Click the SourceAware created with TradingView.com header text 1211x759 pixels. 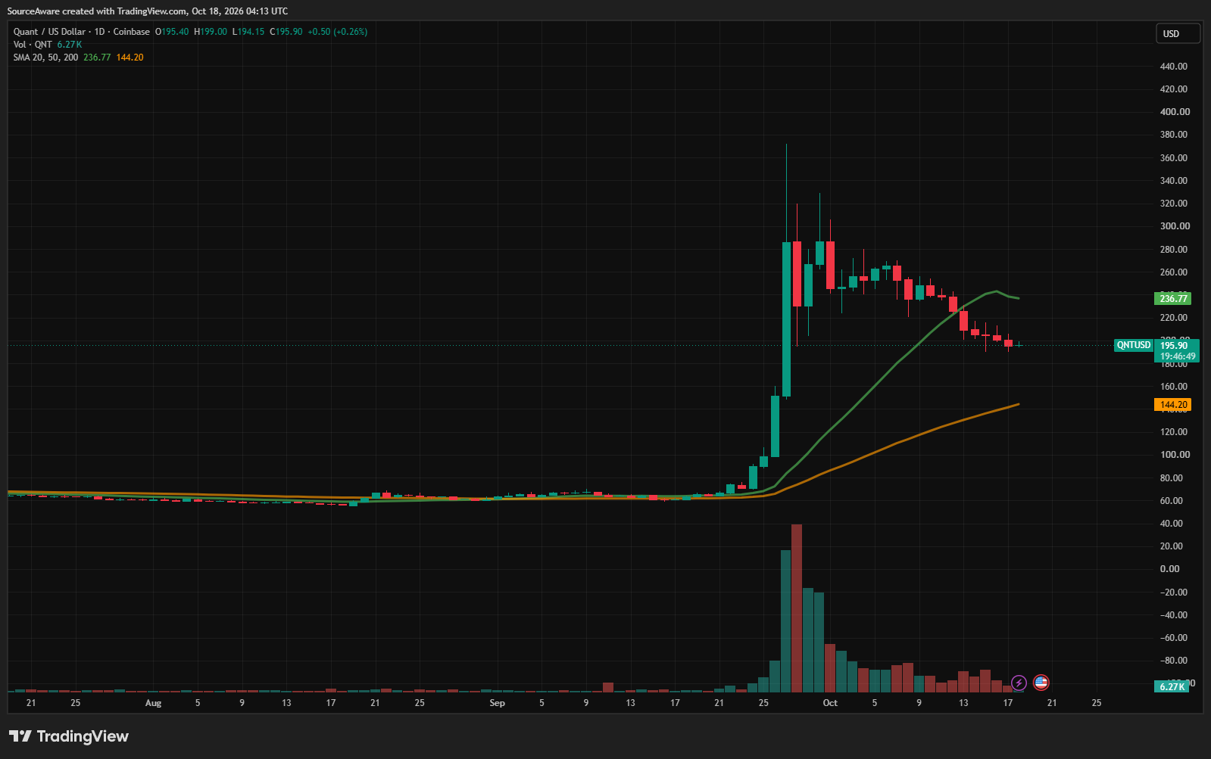[148, 11]
